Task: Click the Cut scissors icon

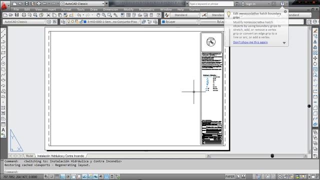Action: click(x=48, y=15)
